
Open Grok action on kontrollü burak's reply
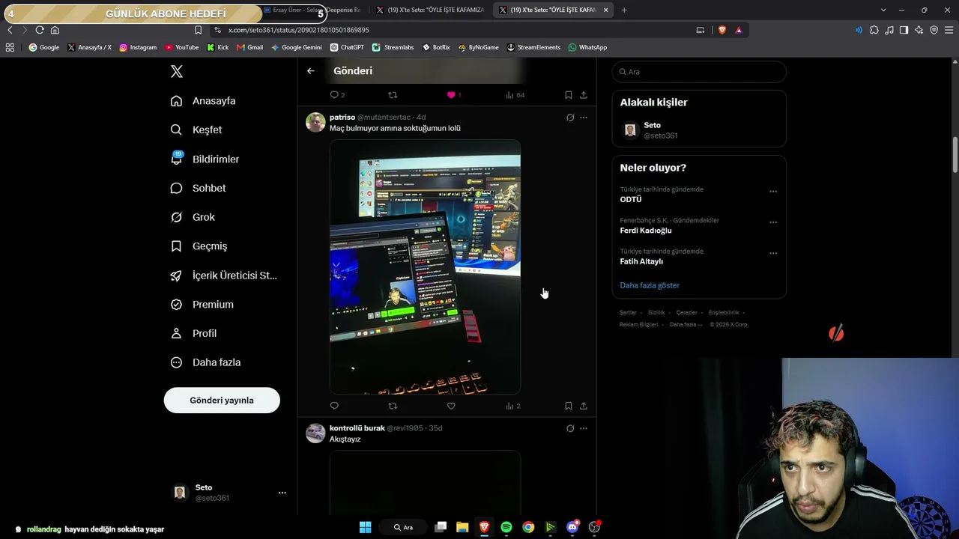tap(570, 428)
